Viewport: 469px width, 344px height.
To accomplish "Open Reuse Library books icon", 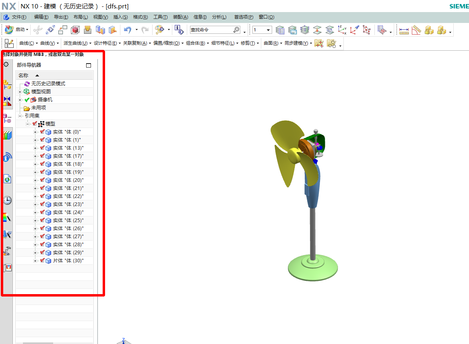I will [x=8, y=135].
